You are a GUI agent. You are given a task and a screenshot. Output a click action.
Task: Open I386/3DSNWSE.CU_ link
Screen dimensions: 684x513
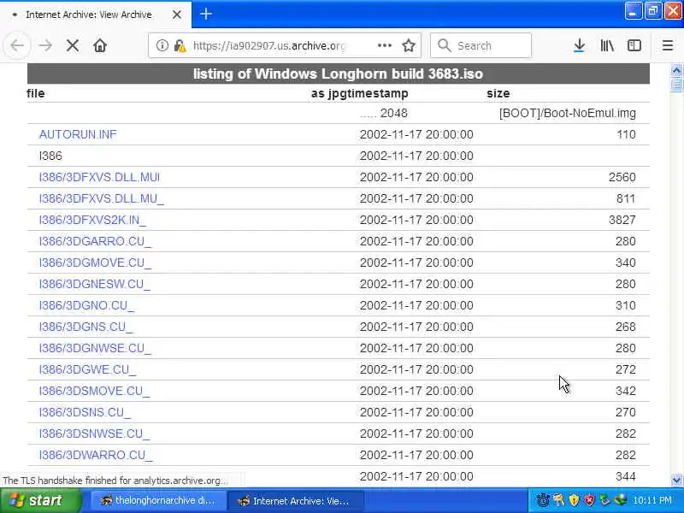[94, 433]
